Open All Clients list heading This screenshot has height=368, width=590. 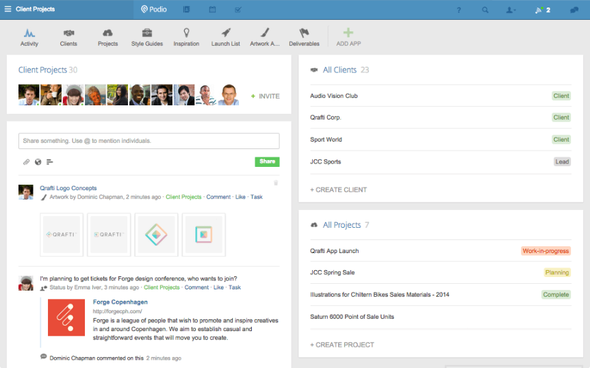[x=339, y=70]
